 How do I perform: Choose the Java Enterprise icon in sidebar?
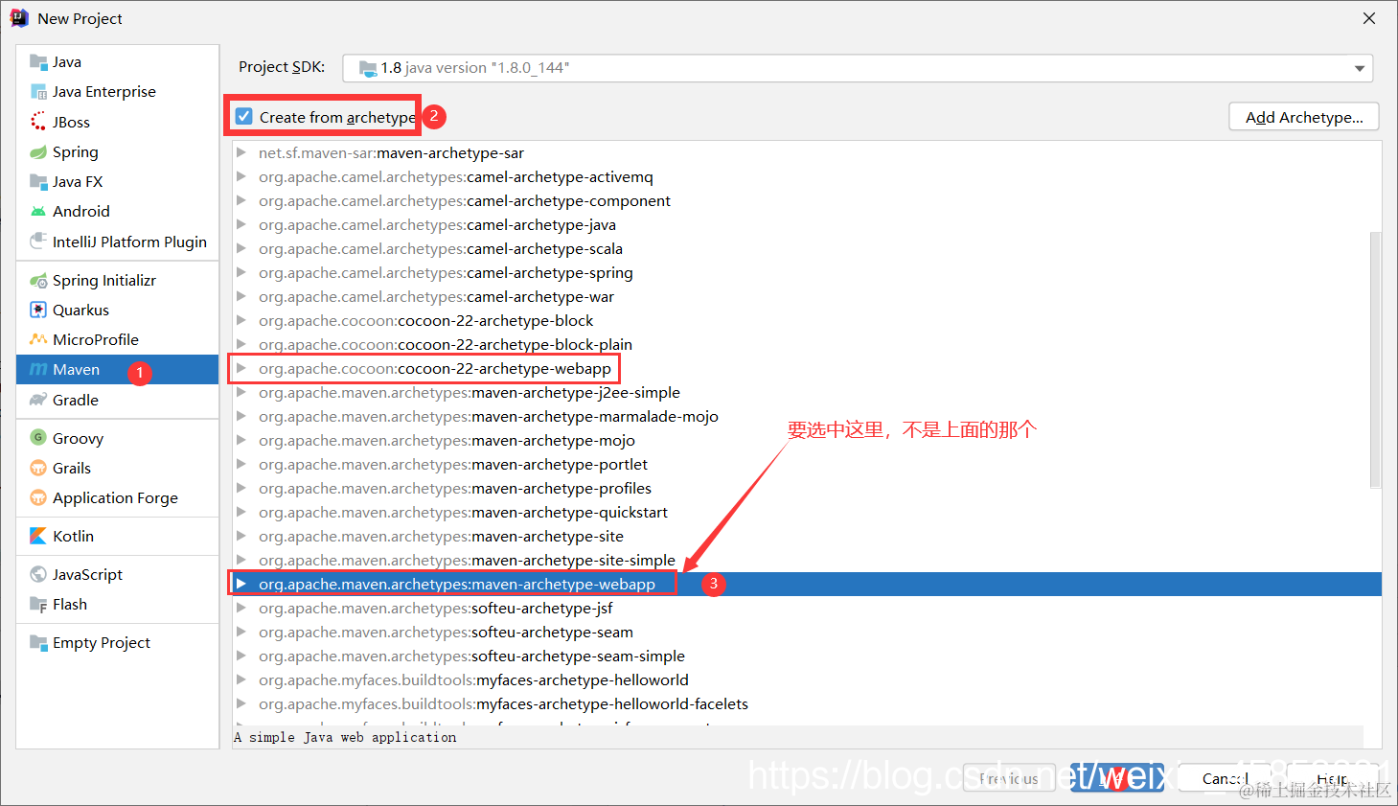(38, 92)
